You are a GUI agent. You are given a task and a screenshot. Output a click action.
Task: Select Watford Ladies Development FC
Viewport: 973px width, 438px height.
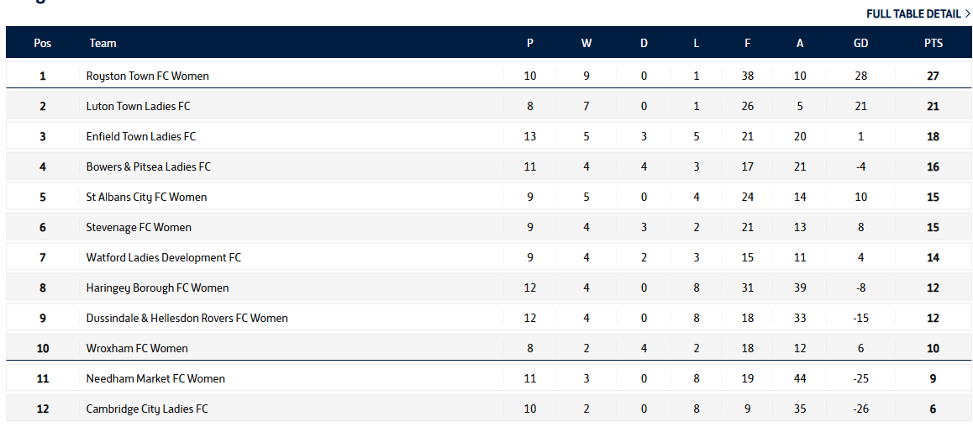pos(164,257)
